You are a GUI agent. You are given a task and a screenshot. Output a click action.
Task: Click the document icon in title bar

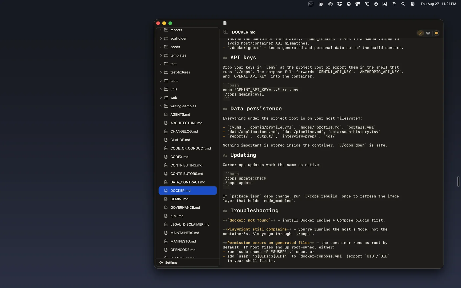coord(225,23)
